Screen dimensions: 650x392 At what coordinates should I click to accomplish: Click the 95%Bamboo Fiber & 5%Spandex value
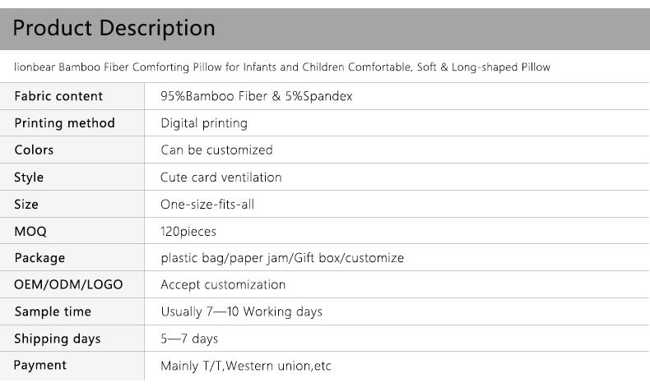[x=256, y=96]
